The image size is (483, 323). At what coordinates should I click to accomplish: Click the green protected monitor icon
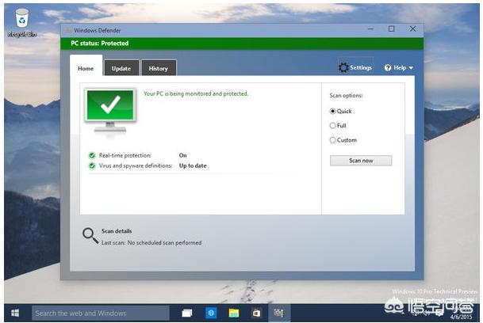click(110, 110)
